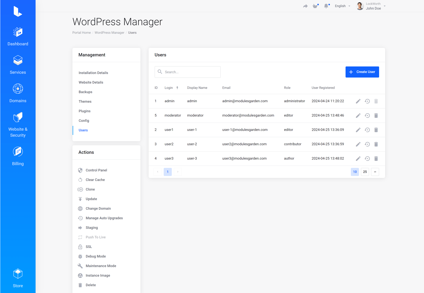This screenshot has width=424, height=293.
Task: Open the notifications bell icon
Action: tap(326, 6)
